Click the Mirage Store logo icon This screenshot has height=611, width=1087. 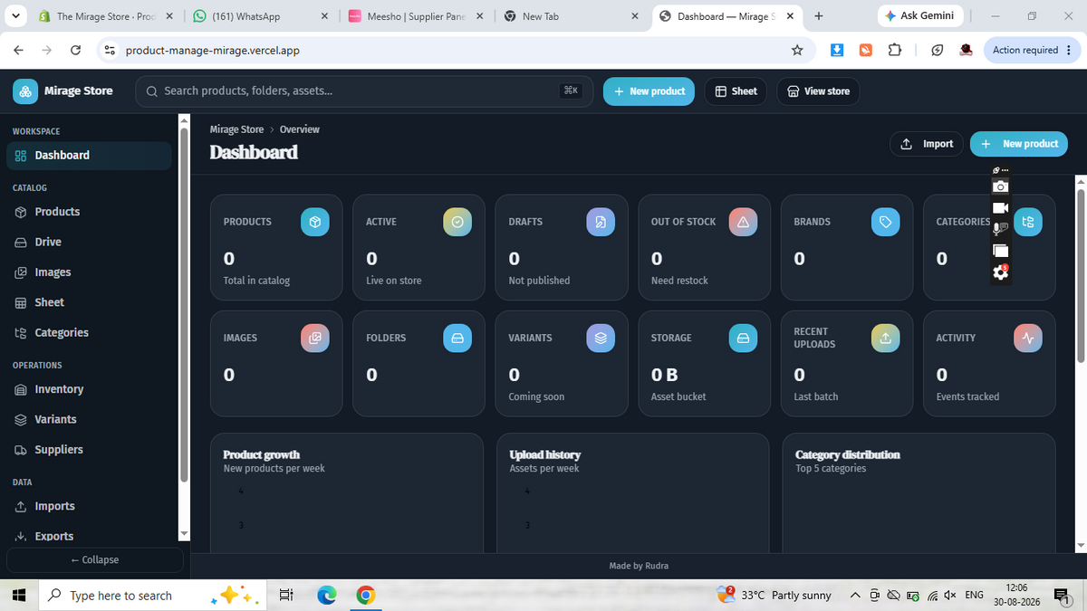pyautogui.click(x=25, y=91)
